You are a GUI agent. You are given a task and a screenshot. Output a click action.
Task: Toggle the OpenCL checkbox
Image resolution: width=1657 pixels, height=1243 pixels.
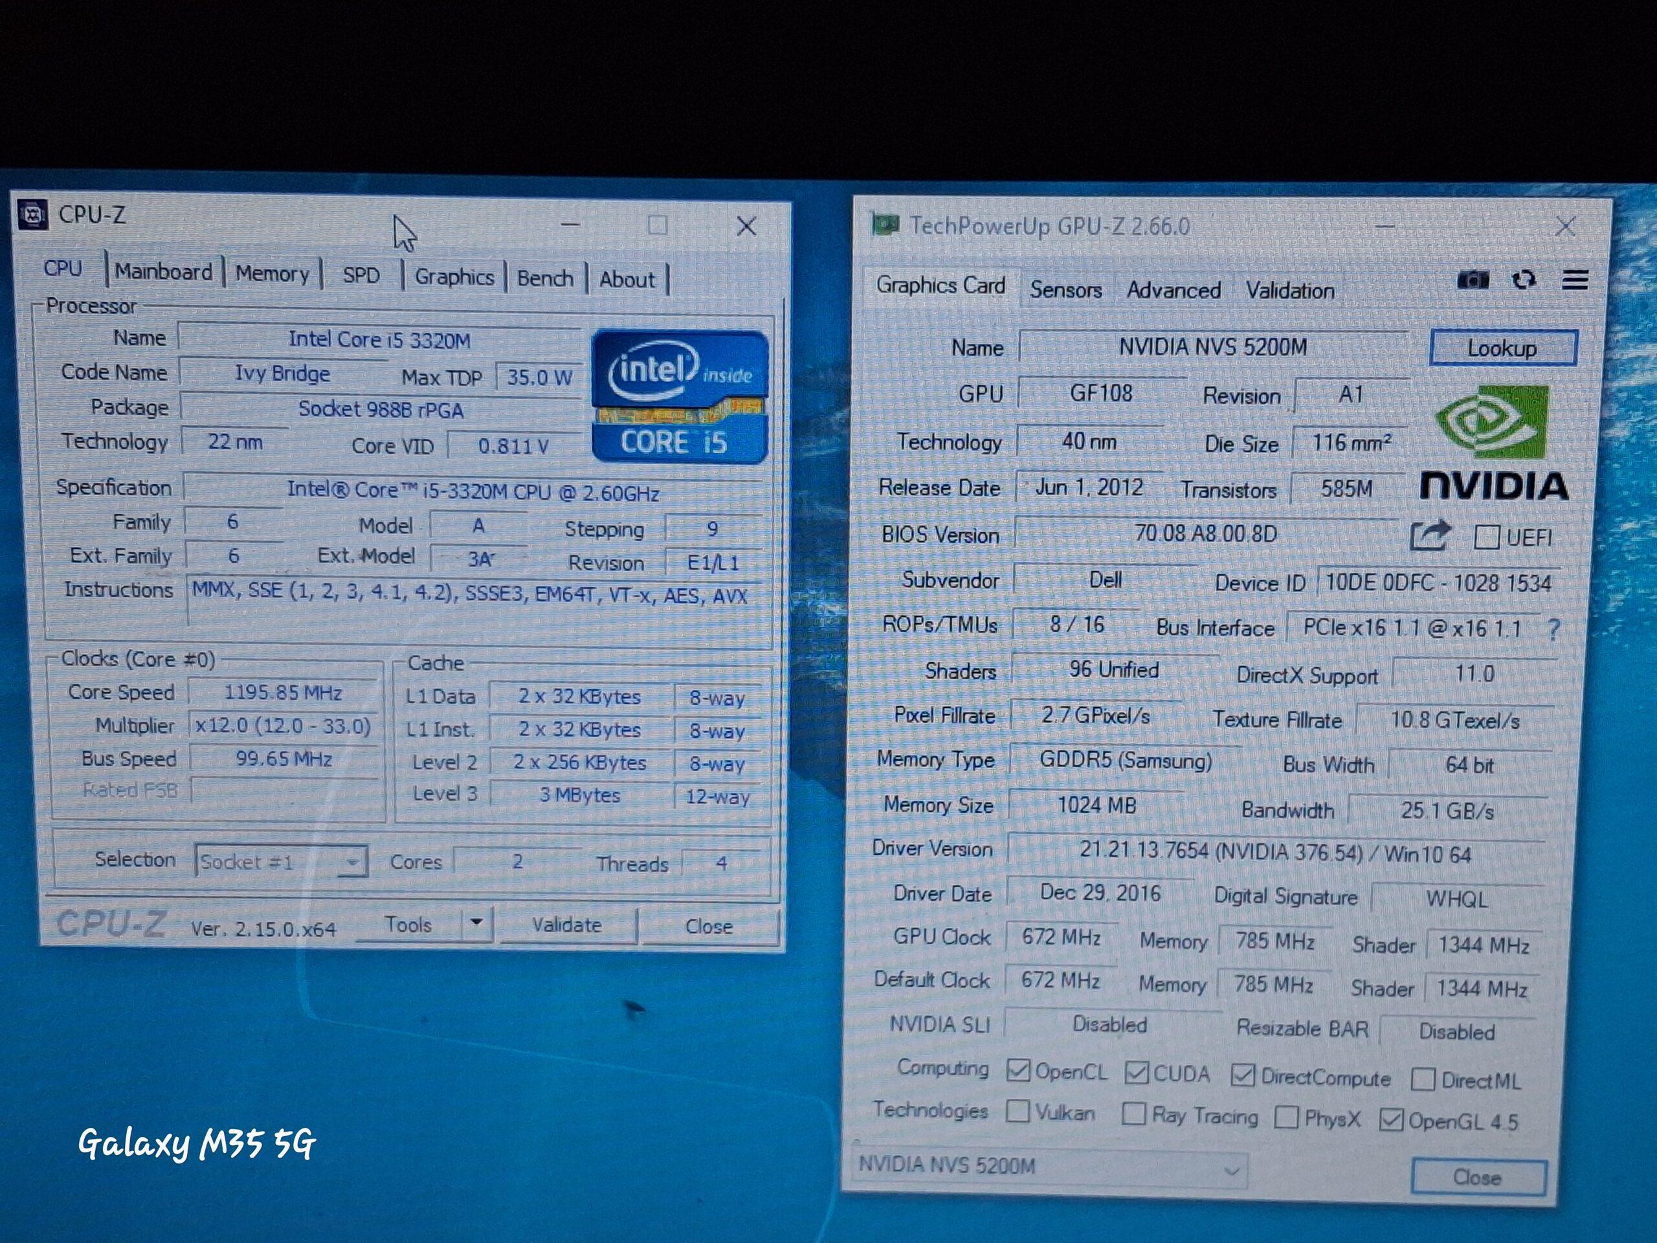click(x=1018, y=1070)
